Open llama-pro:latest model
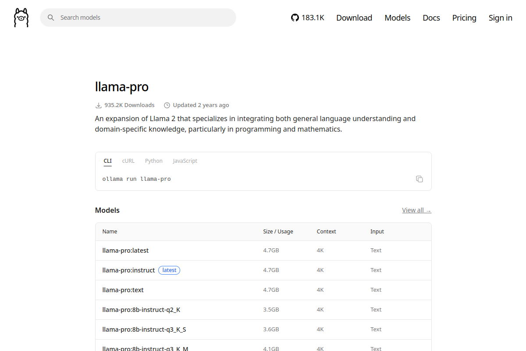Viewport: 526px width, 351px height. 125,251
